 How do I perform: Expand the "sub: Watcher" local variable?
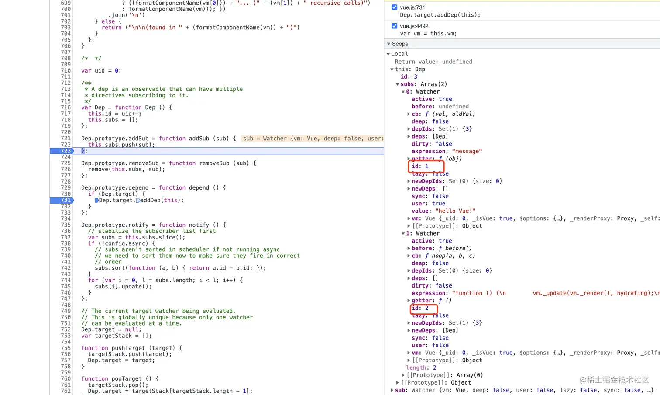click(392, 390)
